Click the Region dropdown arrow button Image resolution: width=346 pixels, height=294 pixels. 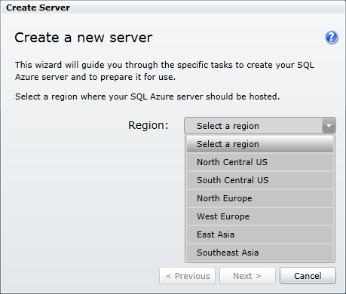pos(329,126)
